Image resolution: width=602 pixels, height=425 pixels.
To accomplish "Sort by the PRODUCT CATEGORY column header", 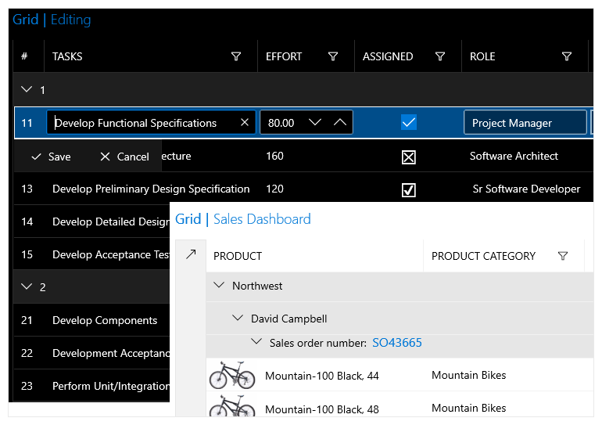I will [483, 256].
